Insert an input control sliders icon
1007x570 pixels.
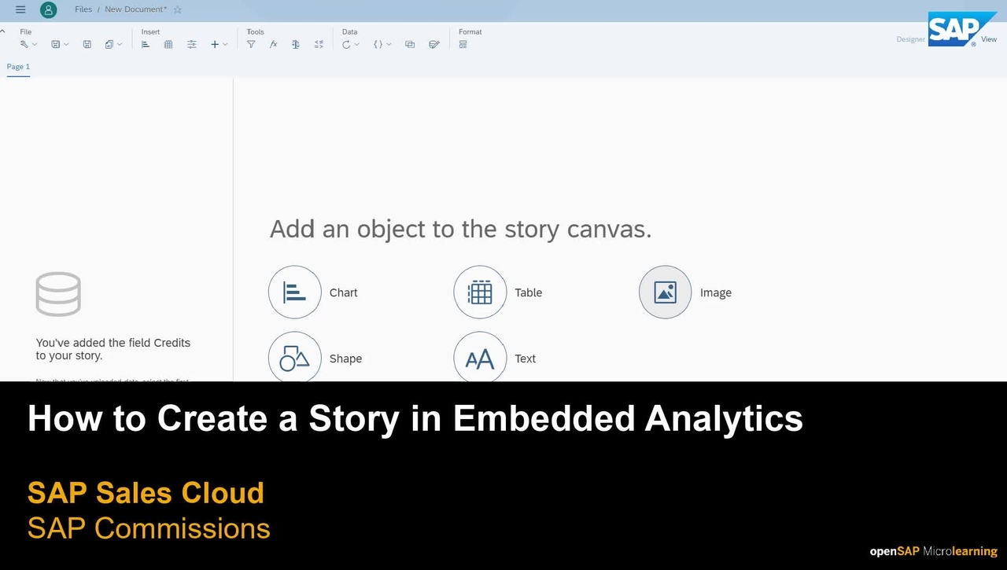click(192, 45)
